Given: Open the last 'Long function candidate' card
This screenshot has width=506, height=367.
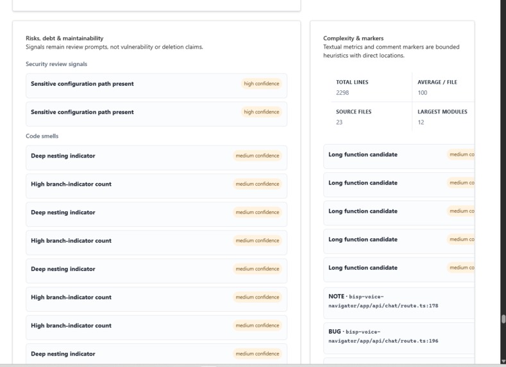Looking at the screenshot, I should point(399,270).
